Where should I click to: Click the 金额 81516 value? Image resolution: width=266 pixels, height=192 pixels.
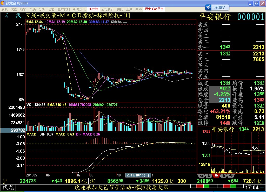(223, 117)
